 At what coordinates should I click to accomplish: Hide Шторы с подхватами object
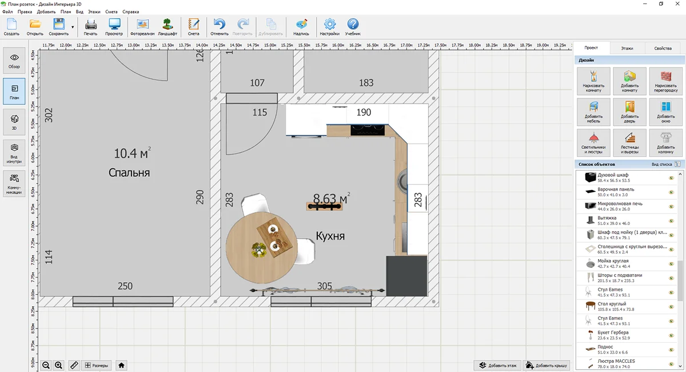tap(672, 278)
